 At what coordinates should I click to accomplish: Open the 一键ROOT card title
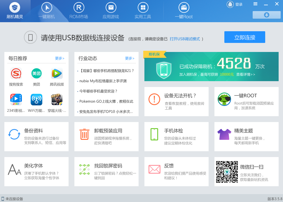pos(245,96)
